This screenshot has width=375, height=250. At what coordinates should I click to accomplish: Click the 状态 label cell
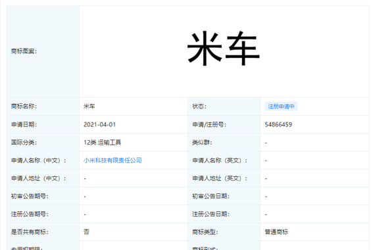(x=224, y=107)
